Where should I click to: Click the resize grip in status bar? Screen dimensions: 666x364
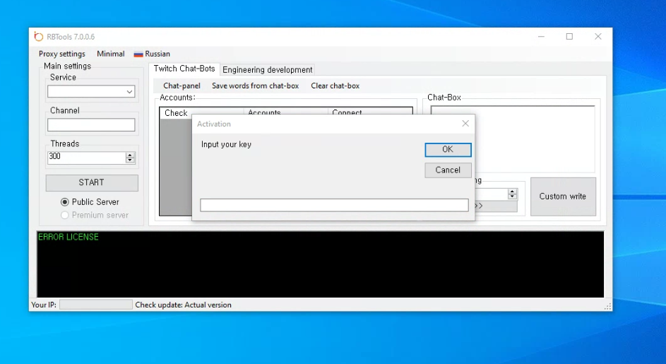607,306
